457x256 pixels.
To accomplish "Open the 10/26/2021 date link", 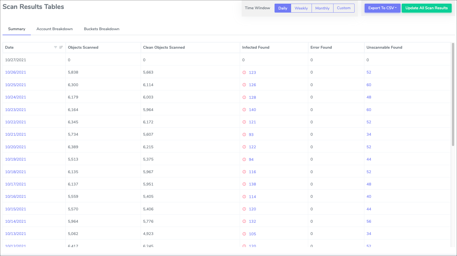I will (15, 72).
